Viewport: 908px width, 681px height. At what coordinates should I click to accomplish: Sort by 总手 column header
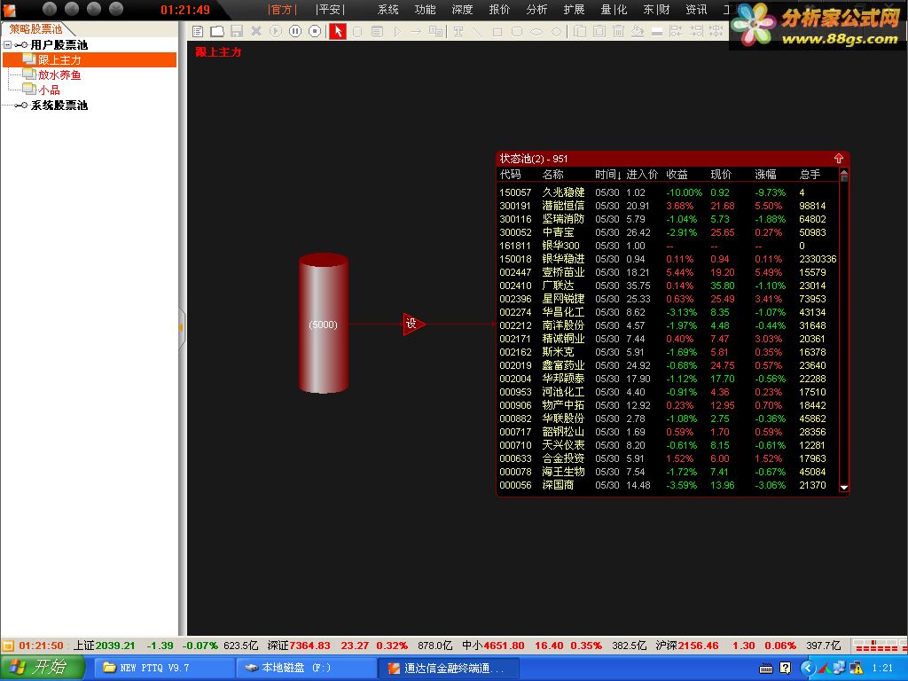pyautogui.click(x=810, y=175)
